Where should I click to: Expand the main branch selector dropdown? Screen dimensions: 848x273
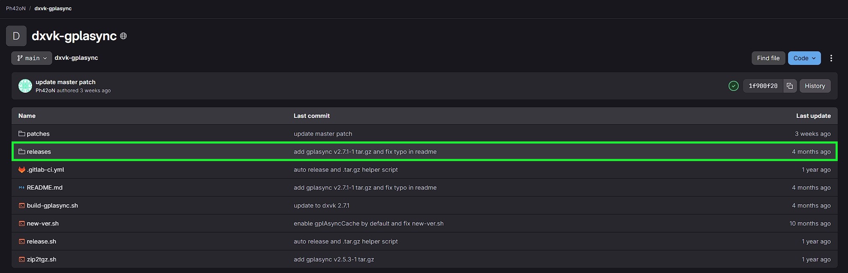pyautogui.click(x=32, y=58)
